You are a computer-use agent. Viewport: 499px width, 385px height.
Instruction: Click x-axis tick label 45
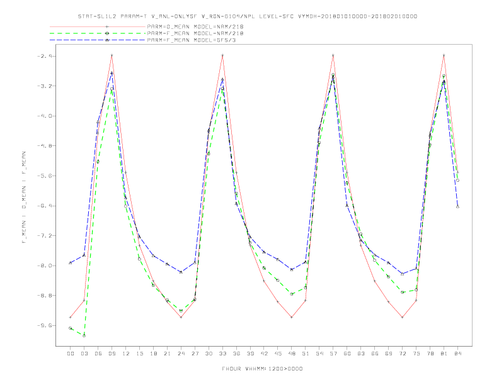coord(278,354)
